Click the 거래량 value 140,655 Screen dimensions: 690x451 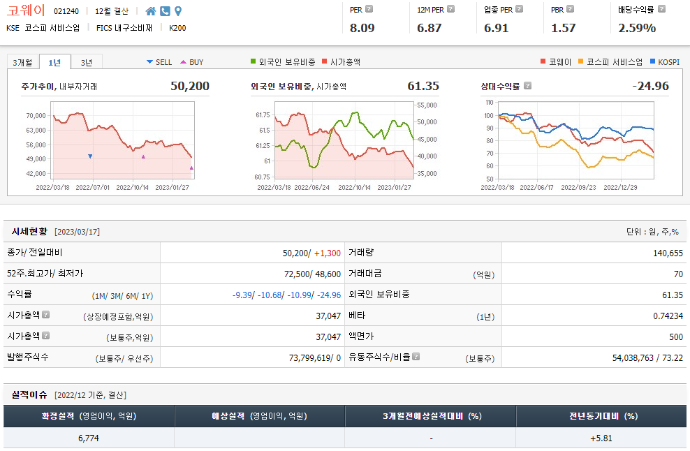pos(668,253)
